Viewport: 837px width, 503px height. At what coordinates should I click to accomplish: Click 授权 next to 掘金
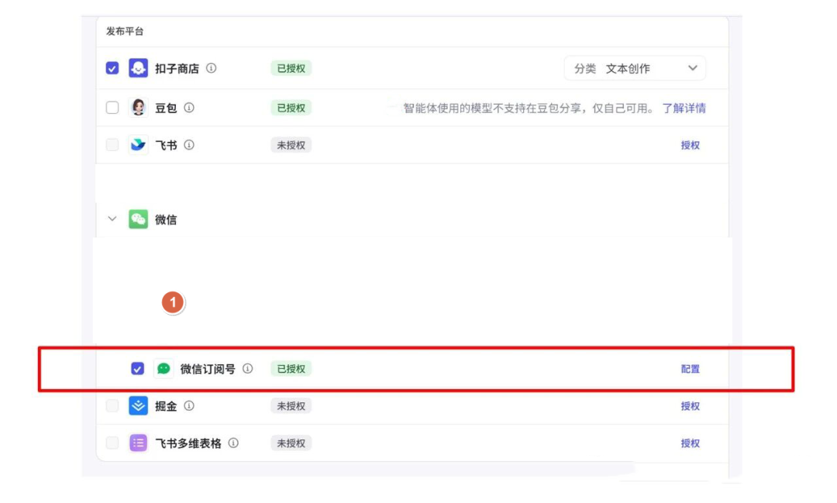pos(690,406)
